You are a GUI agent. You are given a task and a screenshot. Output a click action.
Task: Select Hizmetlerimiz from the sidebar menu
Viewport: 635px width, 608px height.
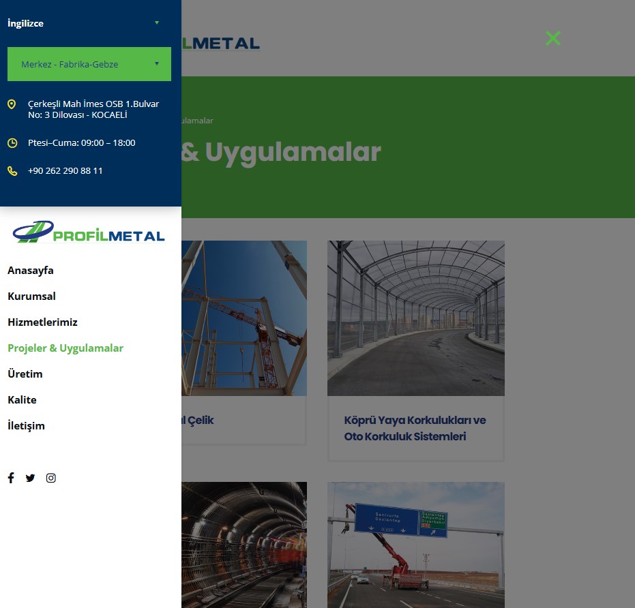[42, 322]
